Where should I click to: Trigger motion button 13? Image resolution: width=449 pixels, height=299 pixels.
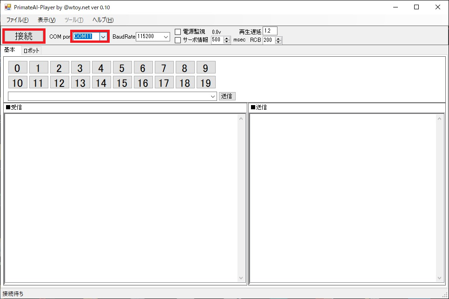[x=80, y=82]
